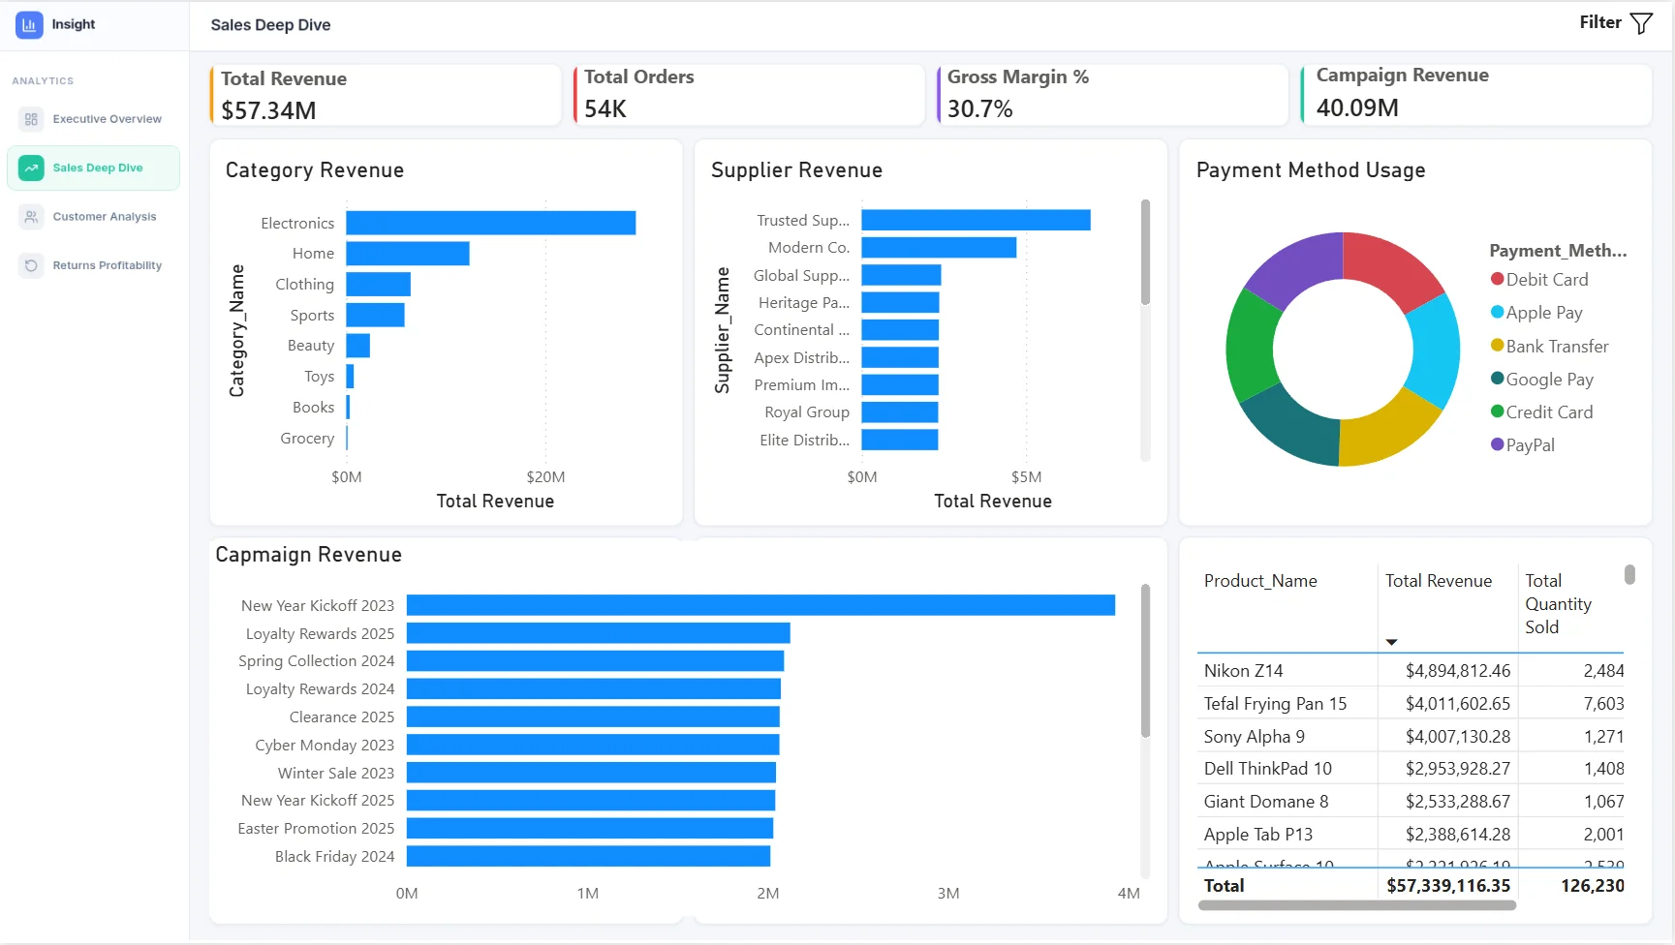Select the Spring Collection 2024 campaign bar
This screenshot has height=945, width=1675.
595,660
